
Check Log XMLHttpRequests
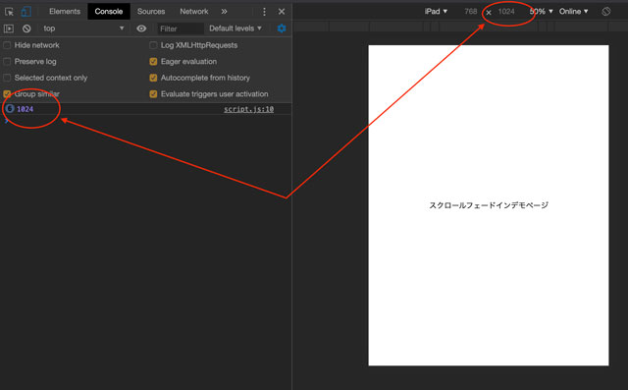coord(153,45)
